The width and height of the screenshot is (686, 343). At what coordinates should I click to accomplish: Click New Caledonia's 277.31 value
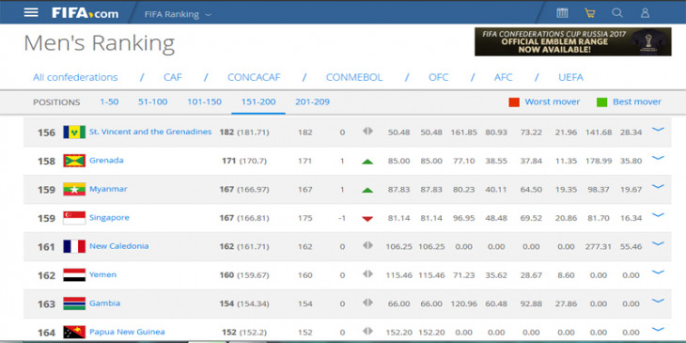point(598,247)
